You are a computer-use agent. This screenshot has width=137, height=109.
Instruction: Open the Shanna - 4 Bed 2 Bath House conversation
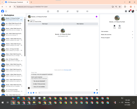(x=12, y=44)
